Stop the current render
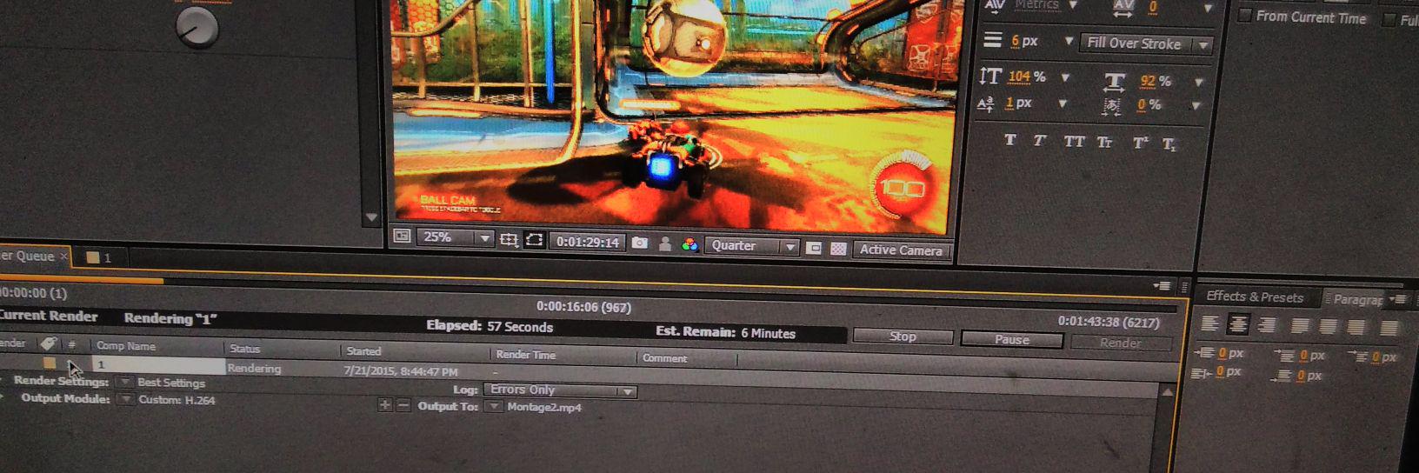Viewport: 1419px width, 473px height. click(903, 336)
